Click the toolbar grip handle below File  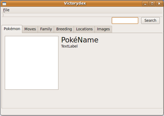point(3,15)
